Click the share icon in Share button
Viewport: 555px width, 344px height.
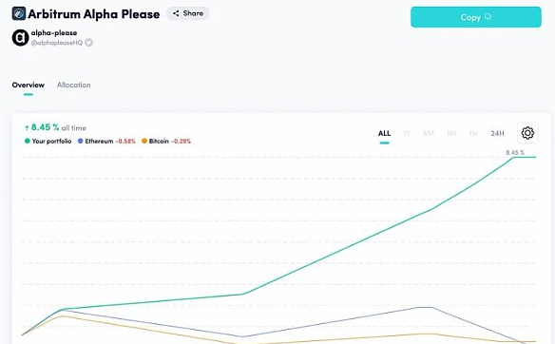(x=176, y=13)
